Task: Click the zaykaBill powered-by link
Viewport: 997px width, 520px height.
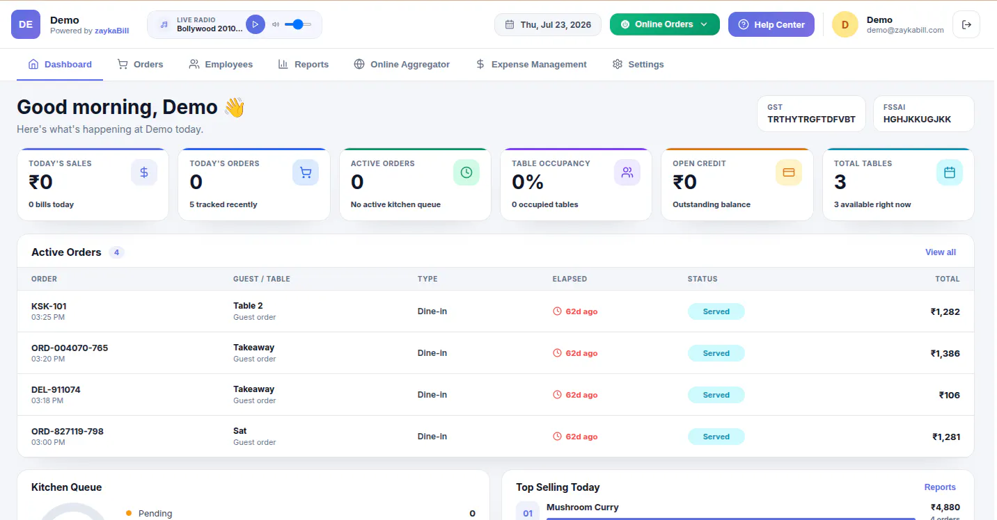Action: point(112,31)
